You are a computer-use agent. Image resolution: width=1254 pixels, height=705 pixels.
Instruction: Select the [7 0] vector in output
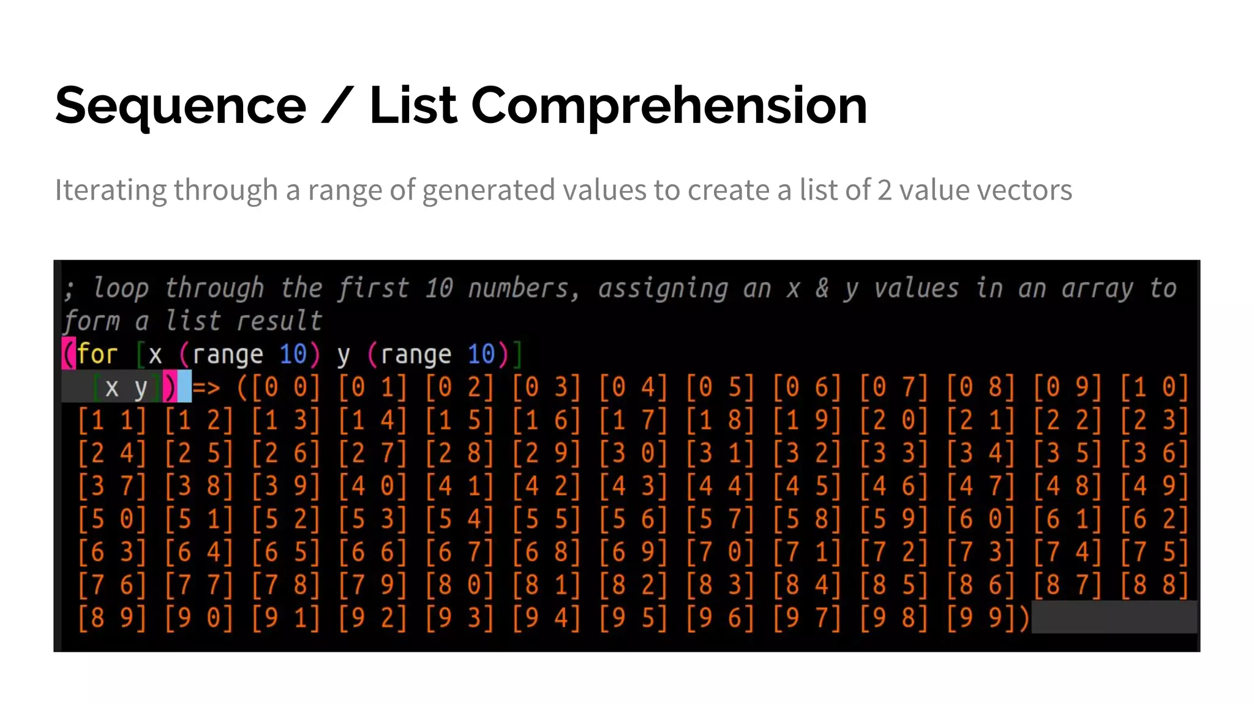[719, 552]
